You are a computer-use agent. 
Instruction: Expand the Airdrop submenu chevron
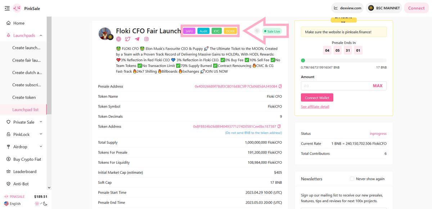[41, 147]
